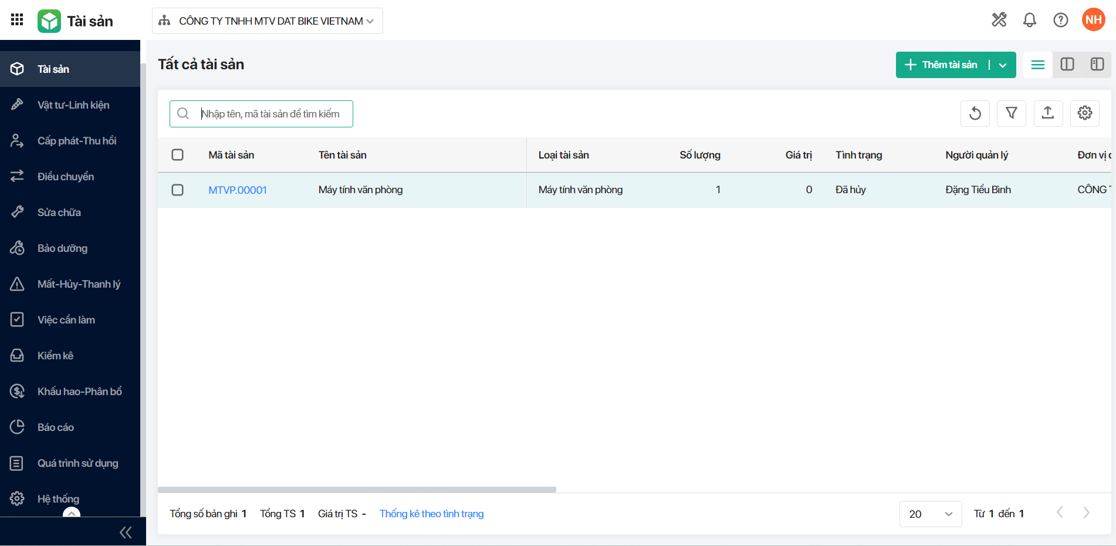This screenshot has height=546, width=1116.
Task: Open the notifications bell
Action: click(1029, 20)
